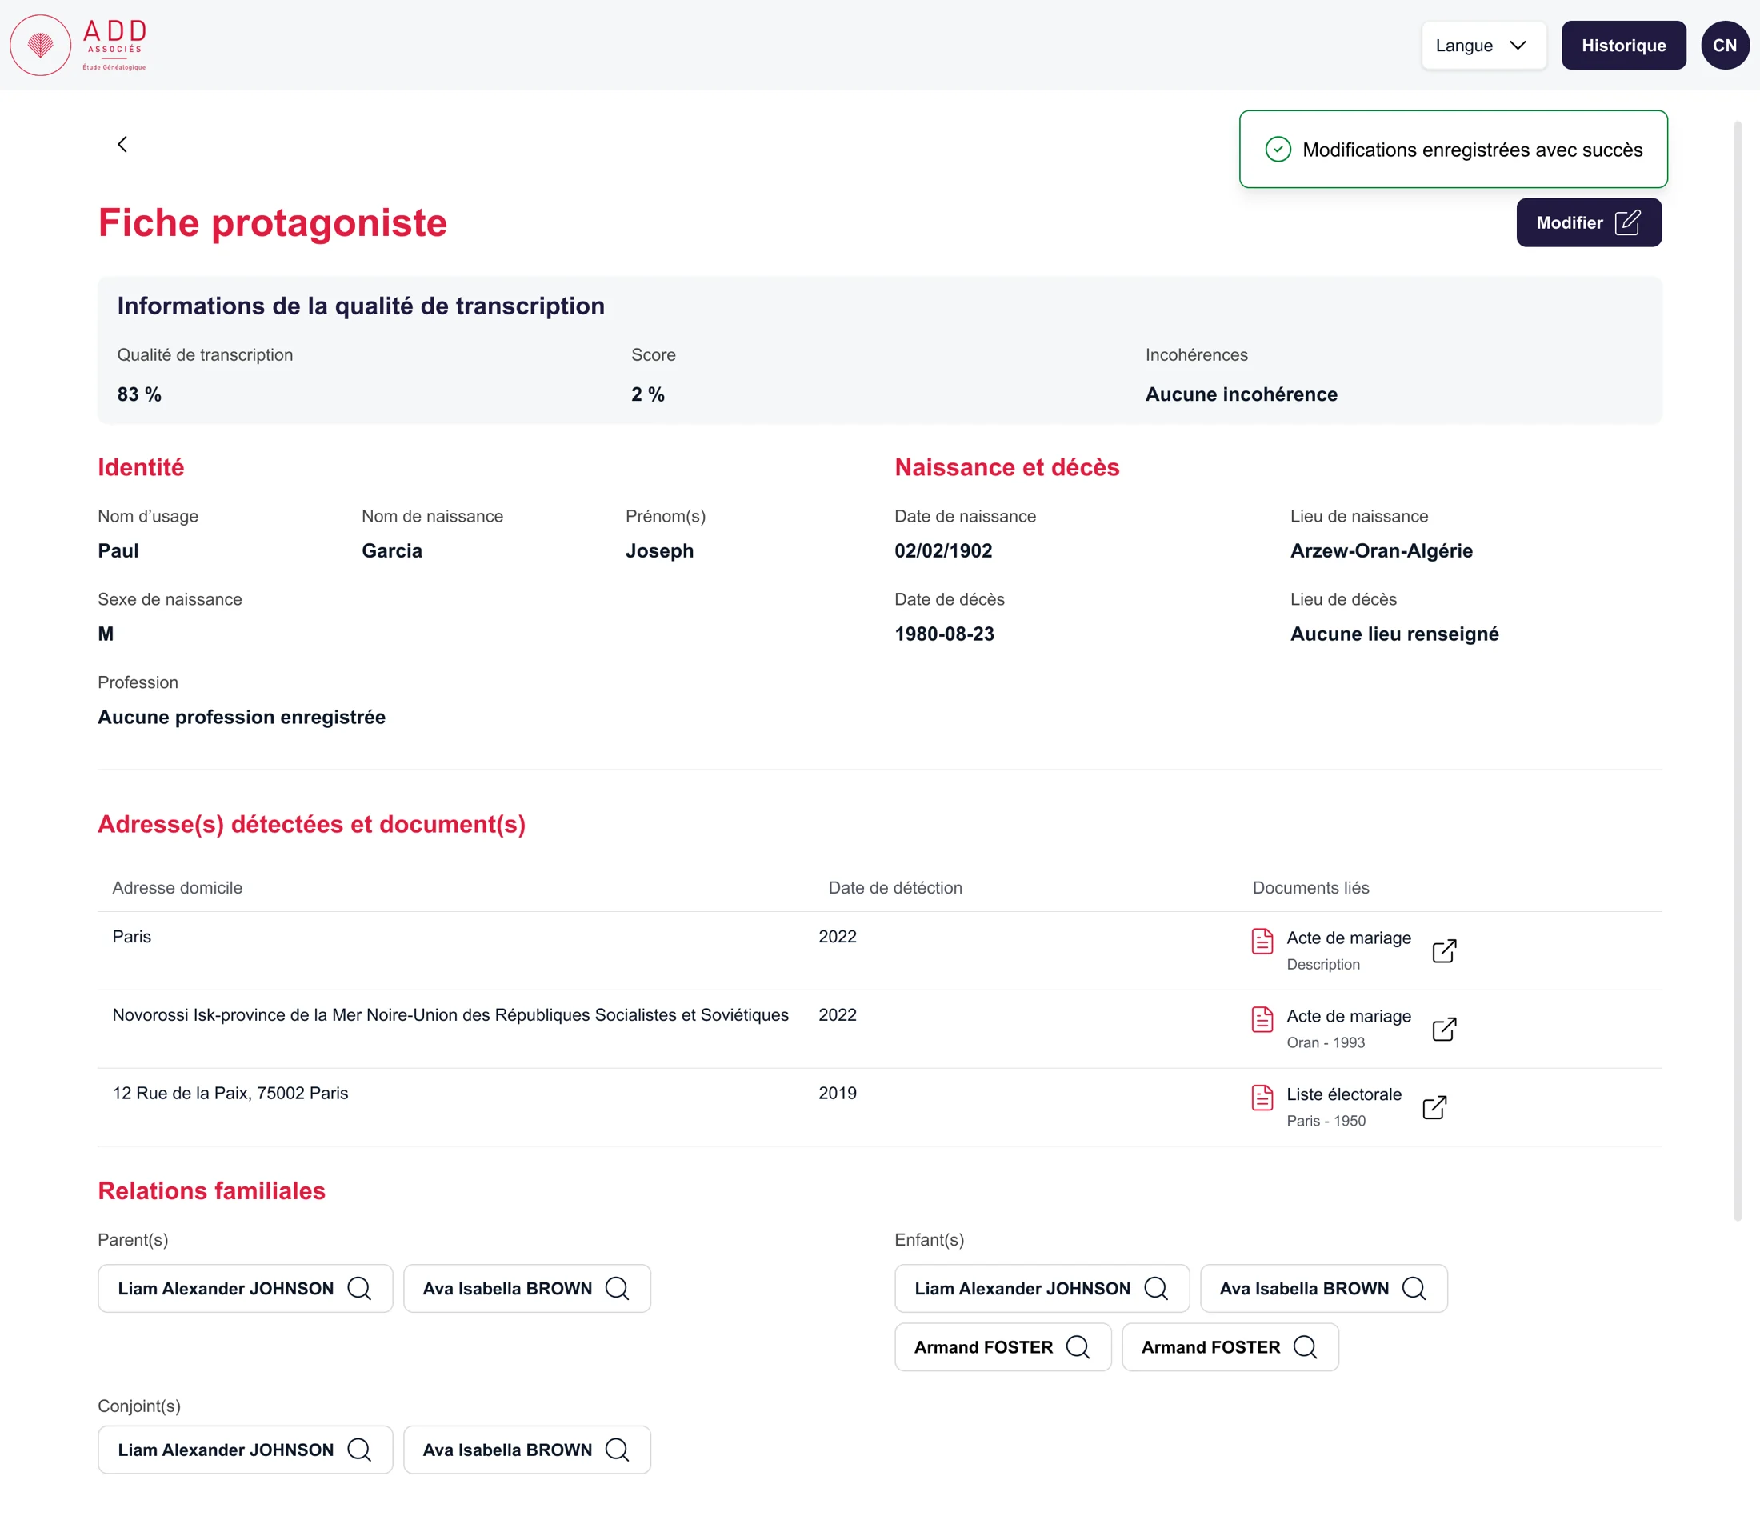This screenshot has height=1528, width=1760.
Task: Search spouse Ava Isabella BROWN magnifier icon
Action: click(617, 1450)
